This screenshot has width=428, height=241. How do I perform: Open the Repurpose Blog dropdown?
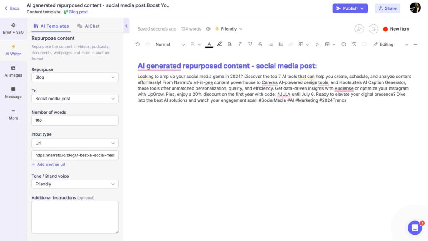pos(75,77)
